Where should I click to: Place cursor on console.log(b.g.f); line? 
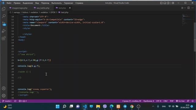coord(29,66)
